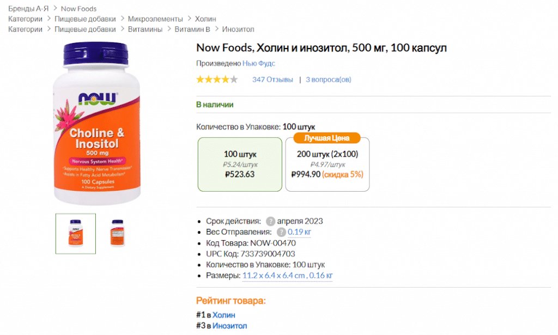This screenshot has height=335, width=558.
Task: Open the #3 в Инозитол ranking link
Action: pos(231,326)
